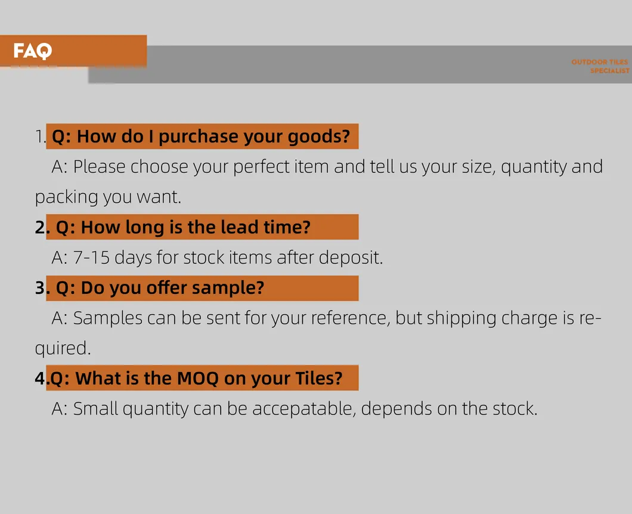Click the number 3 list marker

(39, 288)
